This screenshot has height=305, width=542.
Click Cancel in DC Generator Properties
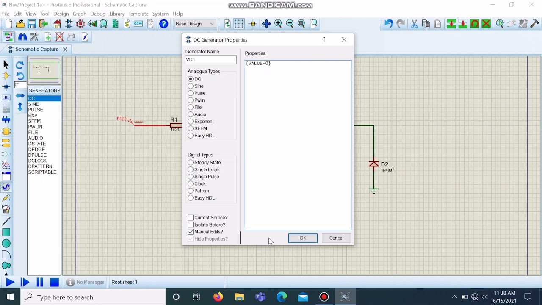pos(336,238)
